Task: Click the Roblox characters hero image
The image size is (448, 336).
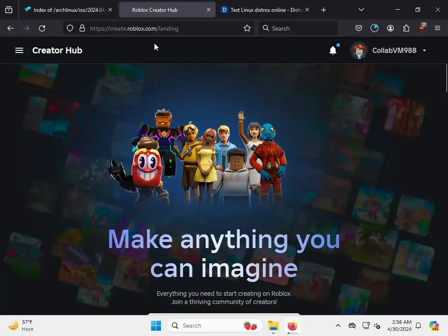Action: (197, 157)
